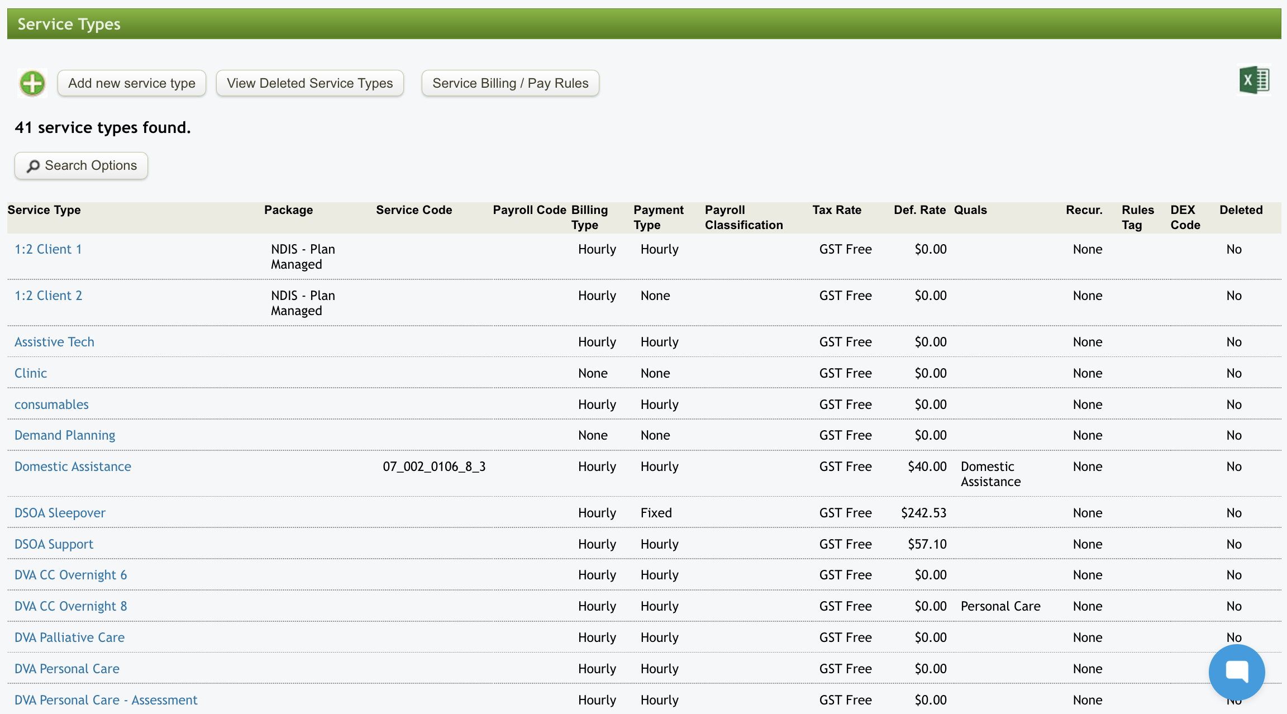Click the Service Type column header
1287x714 pixels.
44,210
